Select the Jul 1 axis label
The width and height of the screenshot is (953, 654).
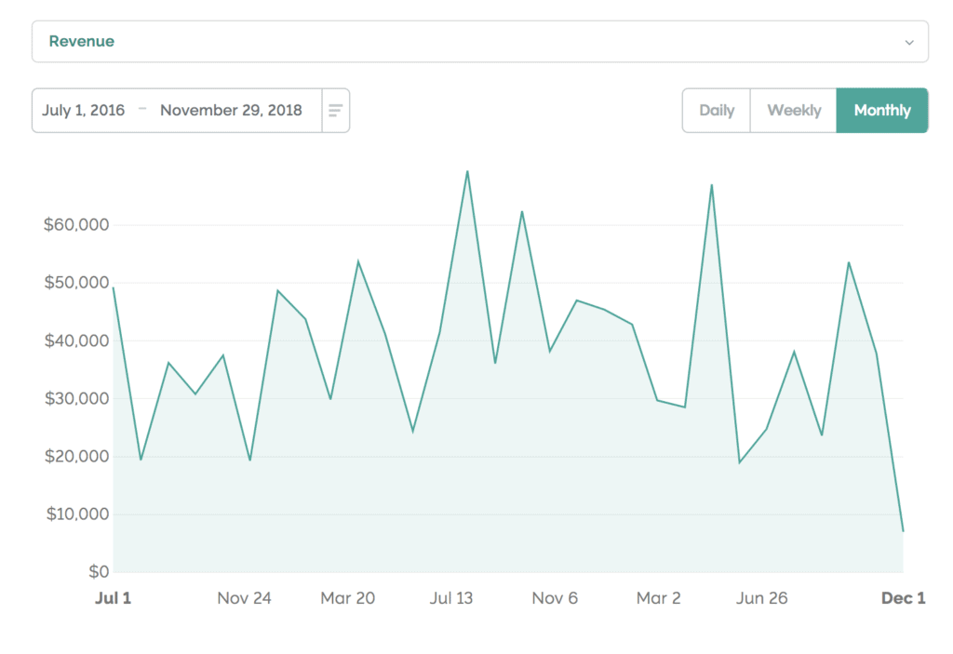point(114,598)
